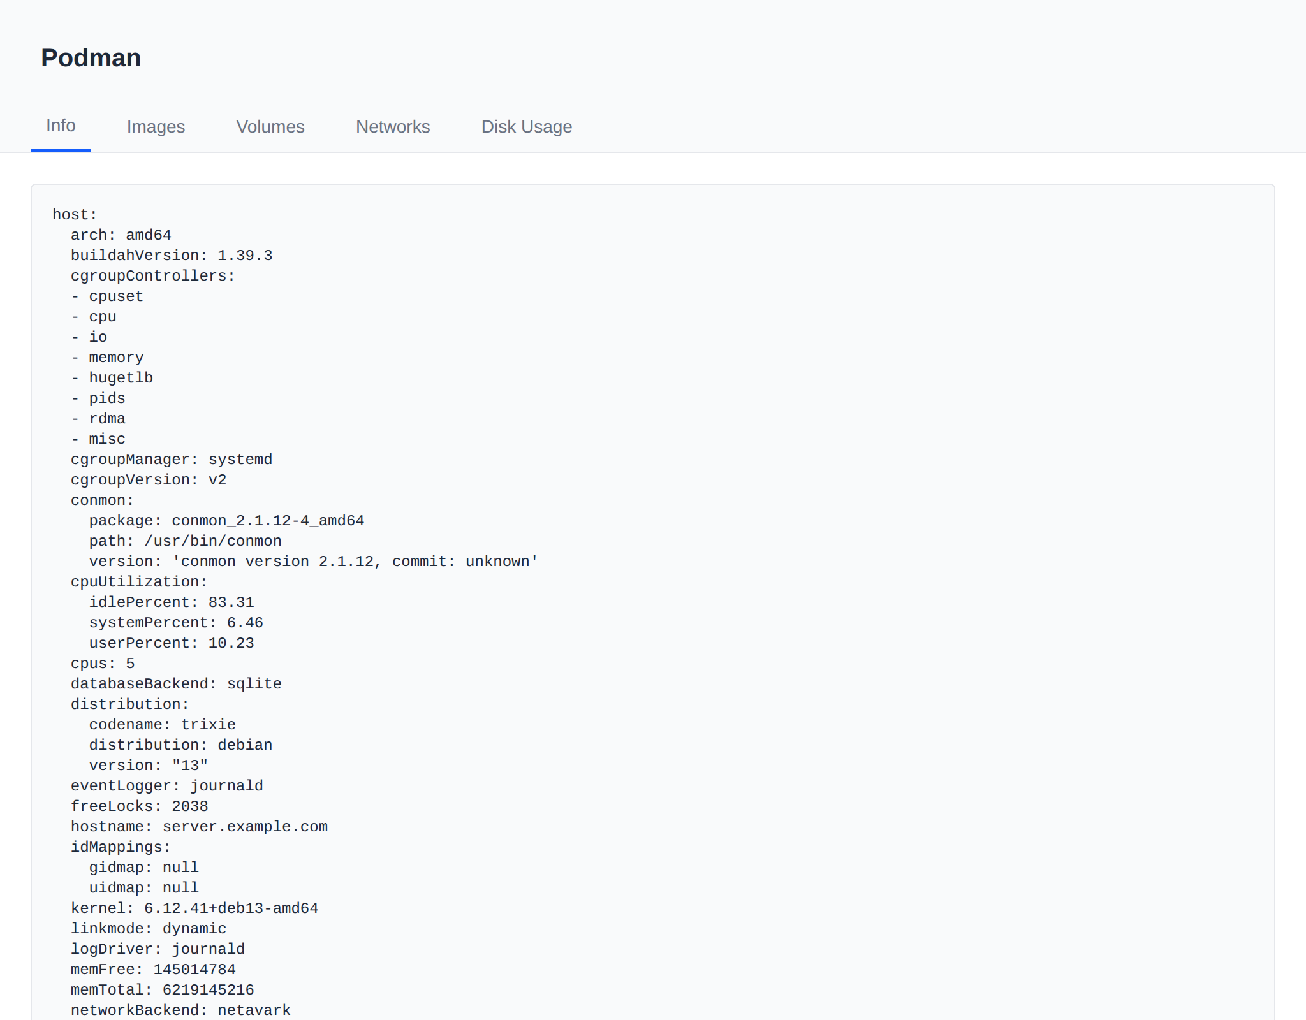Click the Podman page heading
Screen dimensions: 1306x1020
point(91,58)
